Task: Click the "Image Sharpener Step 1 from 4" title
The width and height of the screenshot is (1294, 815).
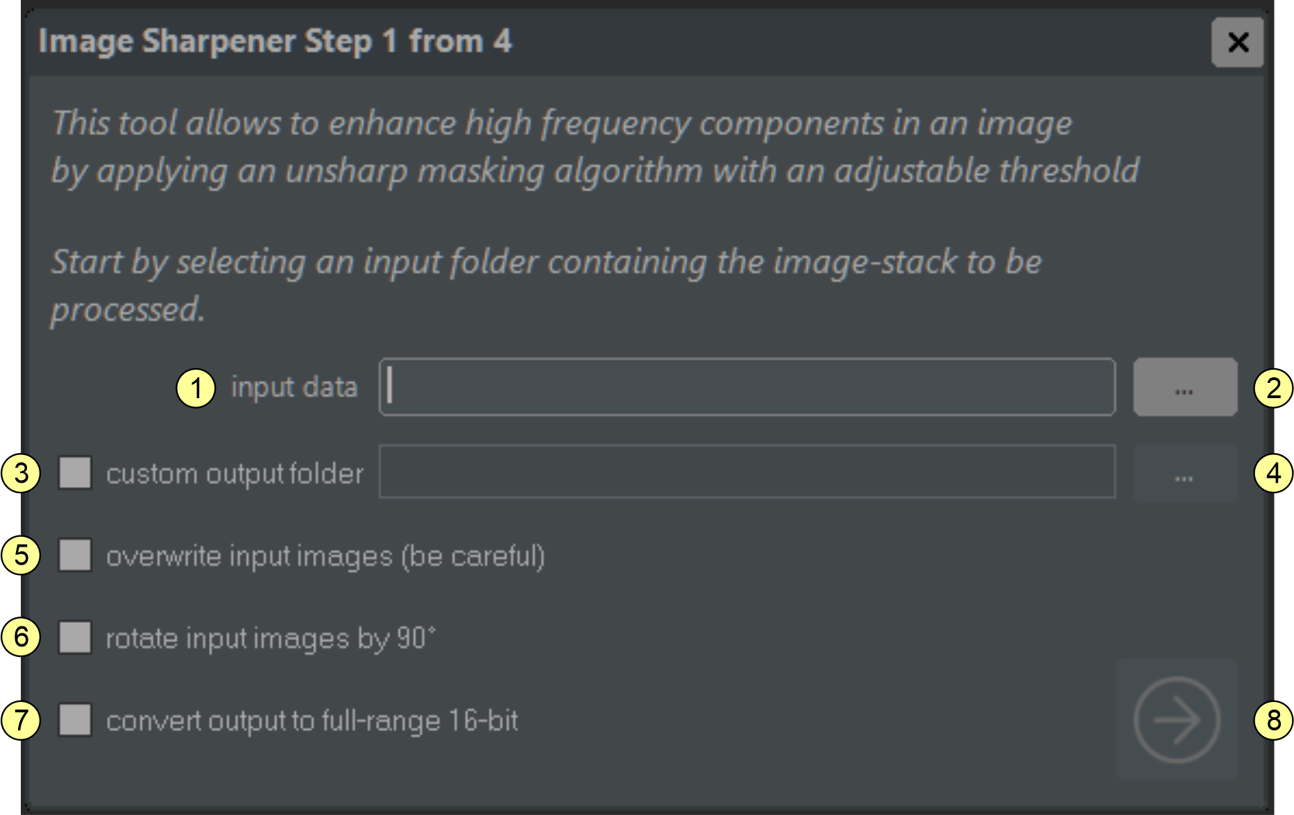Action: 275,42
